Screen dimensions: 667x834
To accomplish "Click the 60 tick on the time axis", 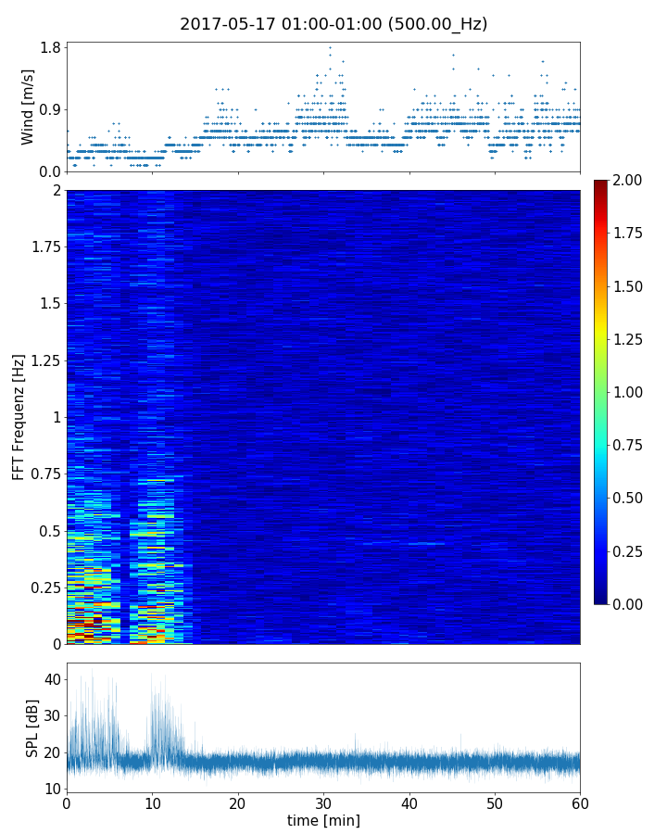I will pyautogui.click(x=580, y=802).
